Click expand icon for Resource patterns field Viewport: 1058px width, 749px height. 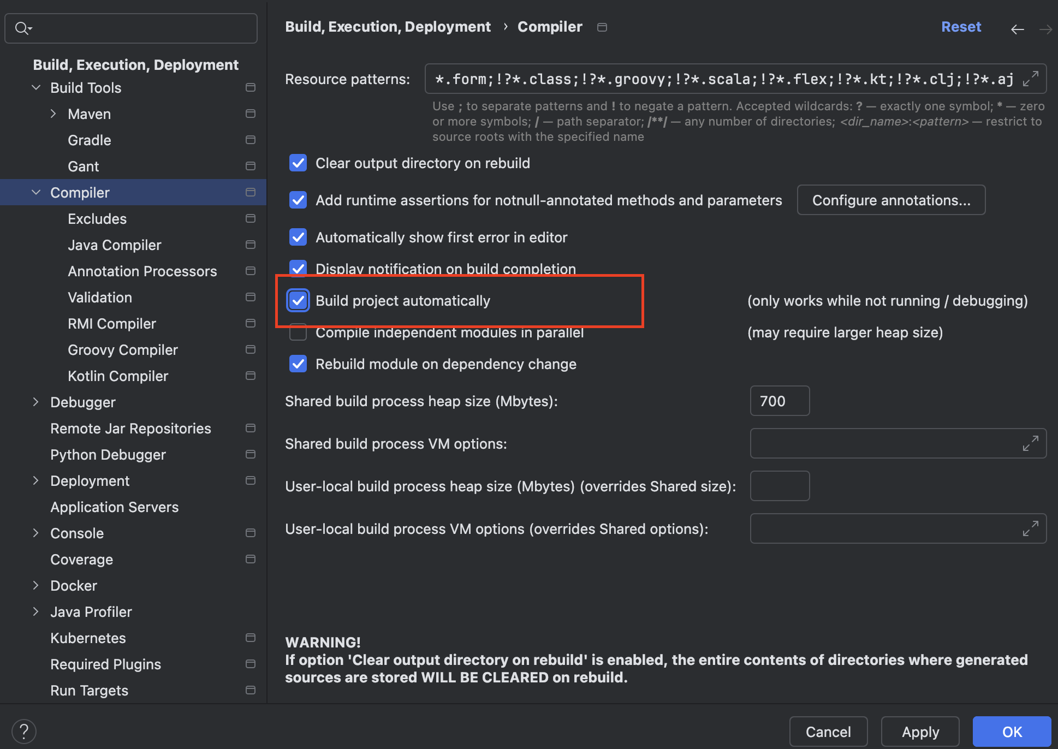pyautogui.click(x=1030, y=79)
